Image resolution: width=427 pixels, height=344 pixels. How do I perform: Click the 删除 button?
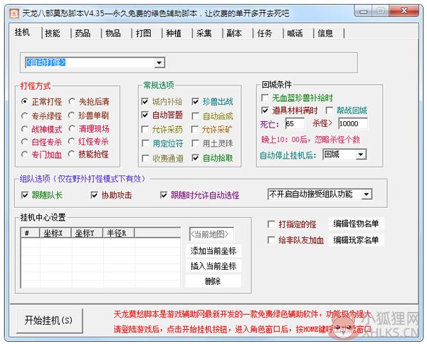tap(213, 281)
